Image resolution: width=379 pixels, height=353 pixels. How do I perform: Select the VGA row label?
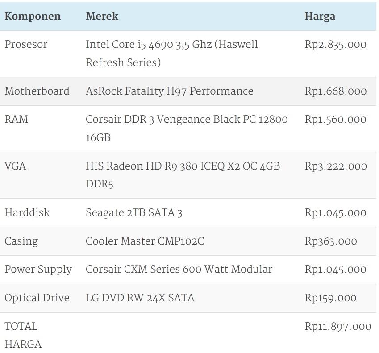click(x=15, y=166)
